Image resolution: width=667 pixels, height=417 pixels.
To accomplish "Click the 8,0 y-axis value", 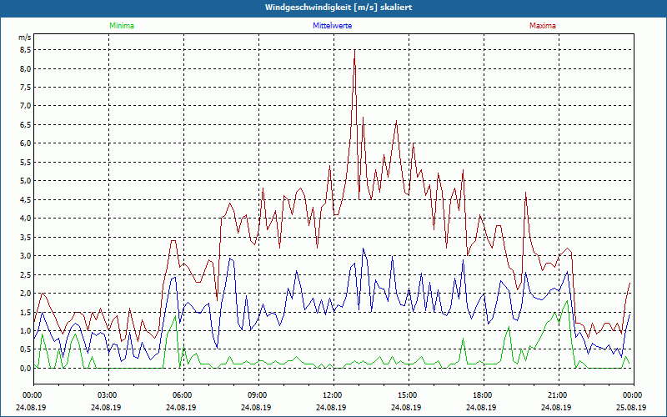I will [x=26, y=68].
